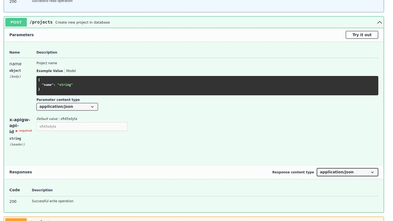The width and height of the screenshot is (393, 221).
Task: Click the /projects endpoint path
Action: coord(41,22)
